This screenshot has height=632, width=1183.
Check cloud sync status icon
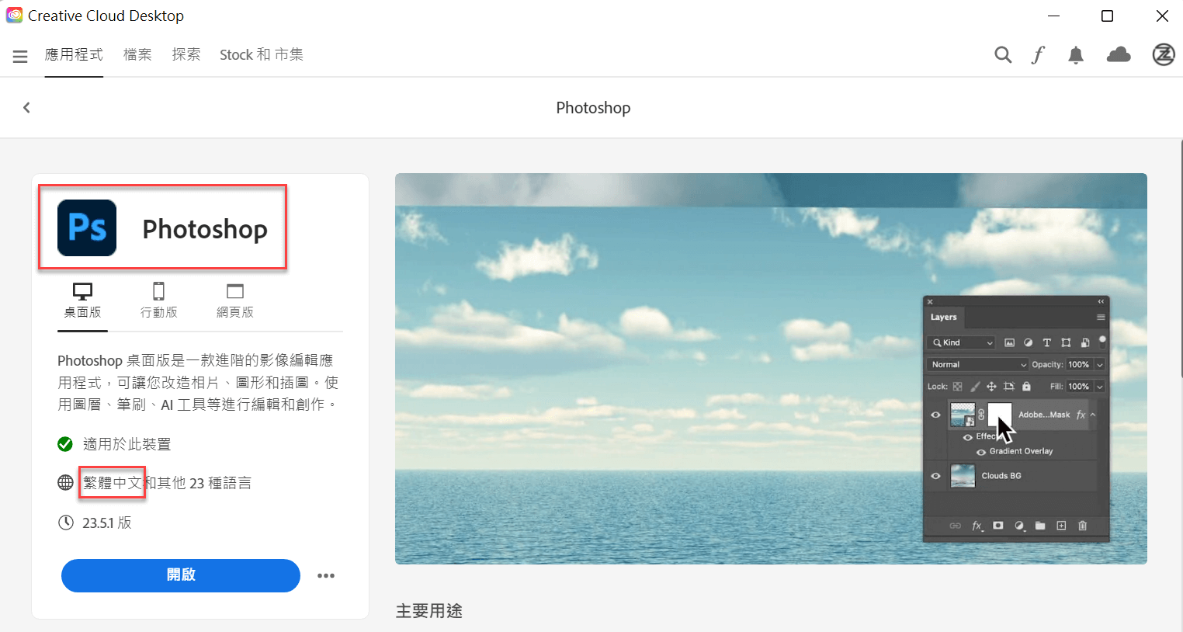[x=1119, y=54]
